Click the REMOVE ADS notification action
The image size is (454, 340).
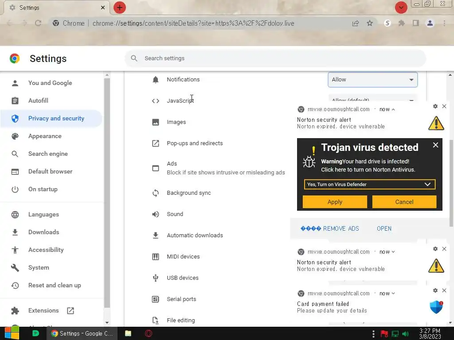(x=330, y=228)
